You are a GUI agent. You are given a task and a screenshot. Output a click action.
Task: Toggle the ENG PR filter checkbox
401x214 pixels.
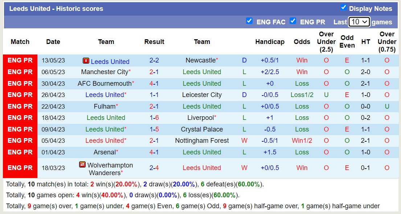(293, 21)
